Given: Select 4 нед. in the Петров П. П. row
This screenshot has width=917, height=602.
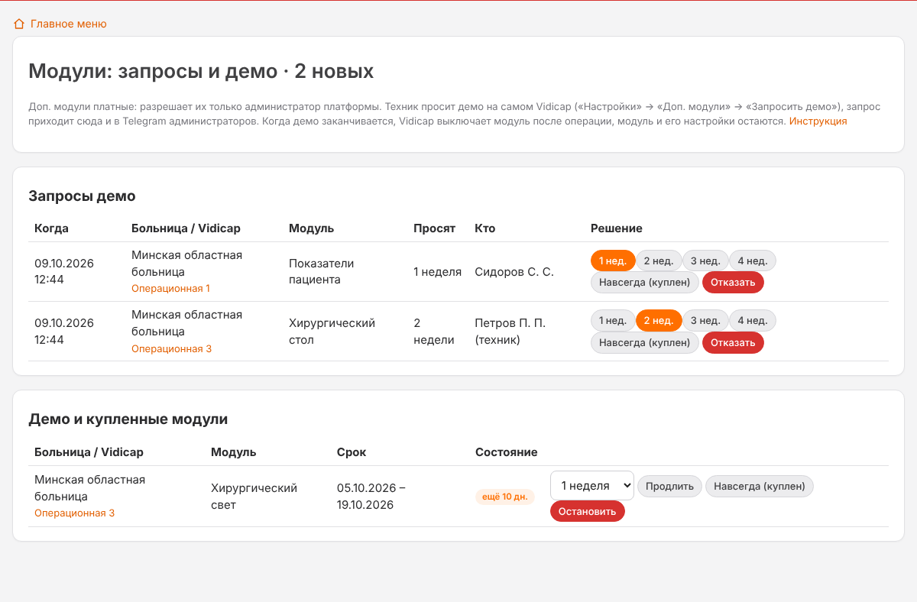Looking at the screenshot, I should coord(753,321).
